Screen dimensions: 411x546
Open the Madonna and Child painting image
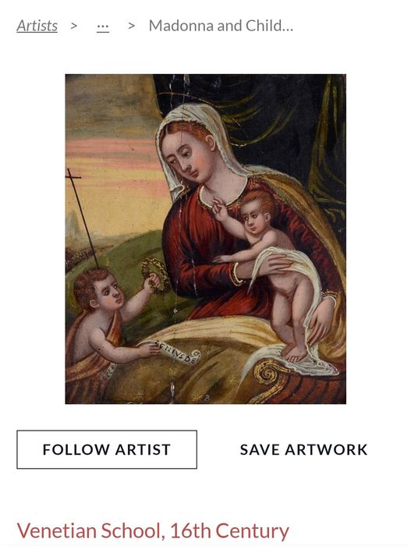coord(206,239)
